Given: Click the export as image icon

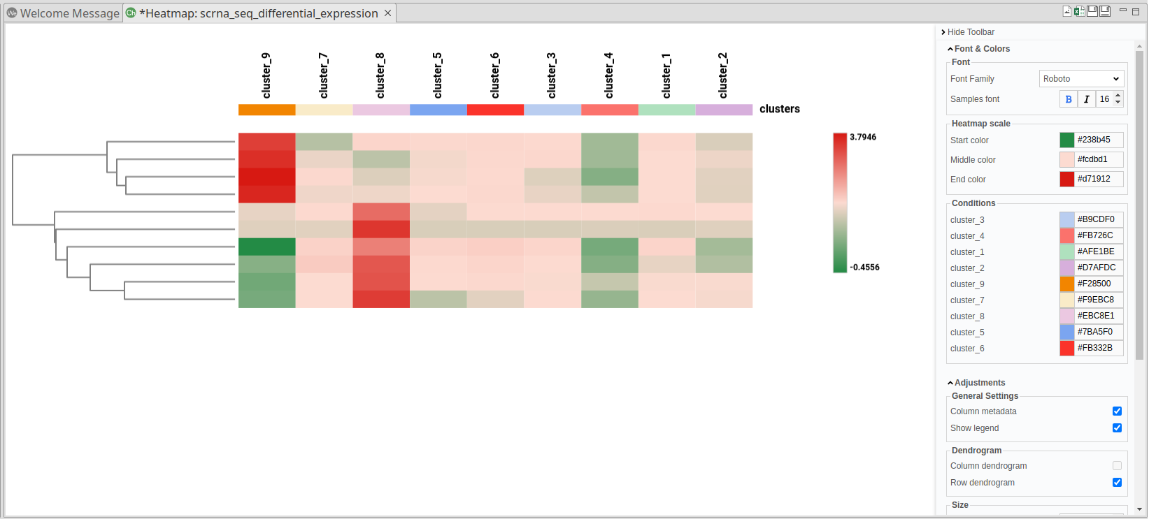Looking at the screenshot, I should click(1067, 11).
